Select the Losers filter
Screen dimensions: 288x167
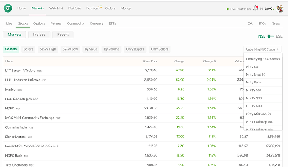pos(28,49)
